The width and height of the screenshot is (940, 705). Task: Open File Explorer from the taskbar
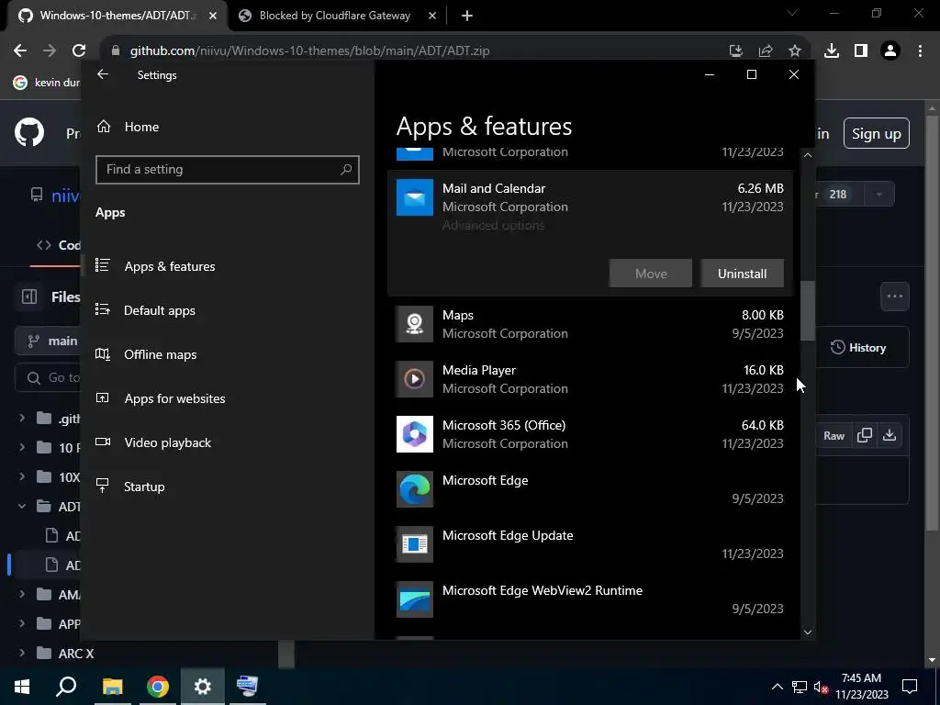click(112, 687)
